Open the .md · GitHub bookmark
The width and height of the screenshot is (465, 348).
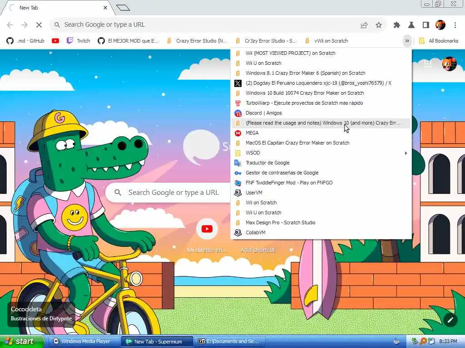click(x=25, y=41)
